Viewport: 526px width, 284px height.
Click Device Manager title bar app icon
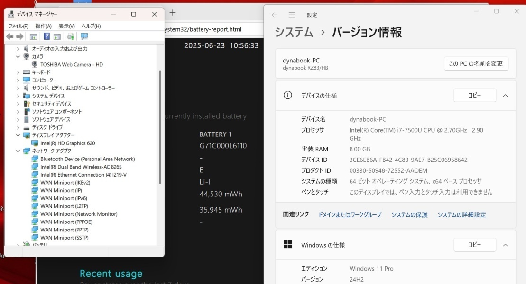coord(11,14)
